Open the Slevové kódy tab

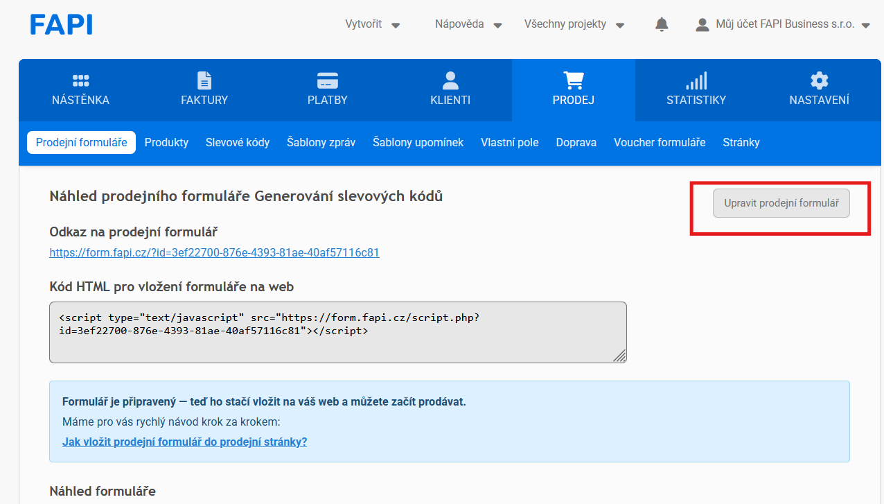(238, 142)
